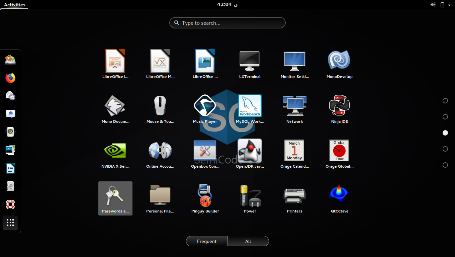The height and width of the screenshot is (257, 455).
Task: Select the filled third page indicator dot
Action: 445,133
